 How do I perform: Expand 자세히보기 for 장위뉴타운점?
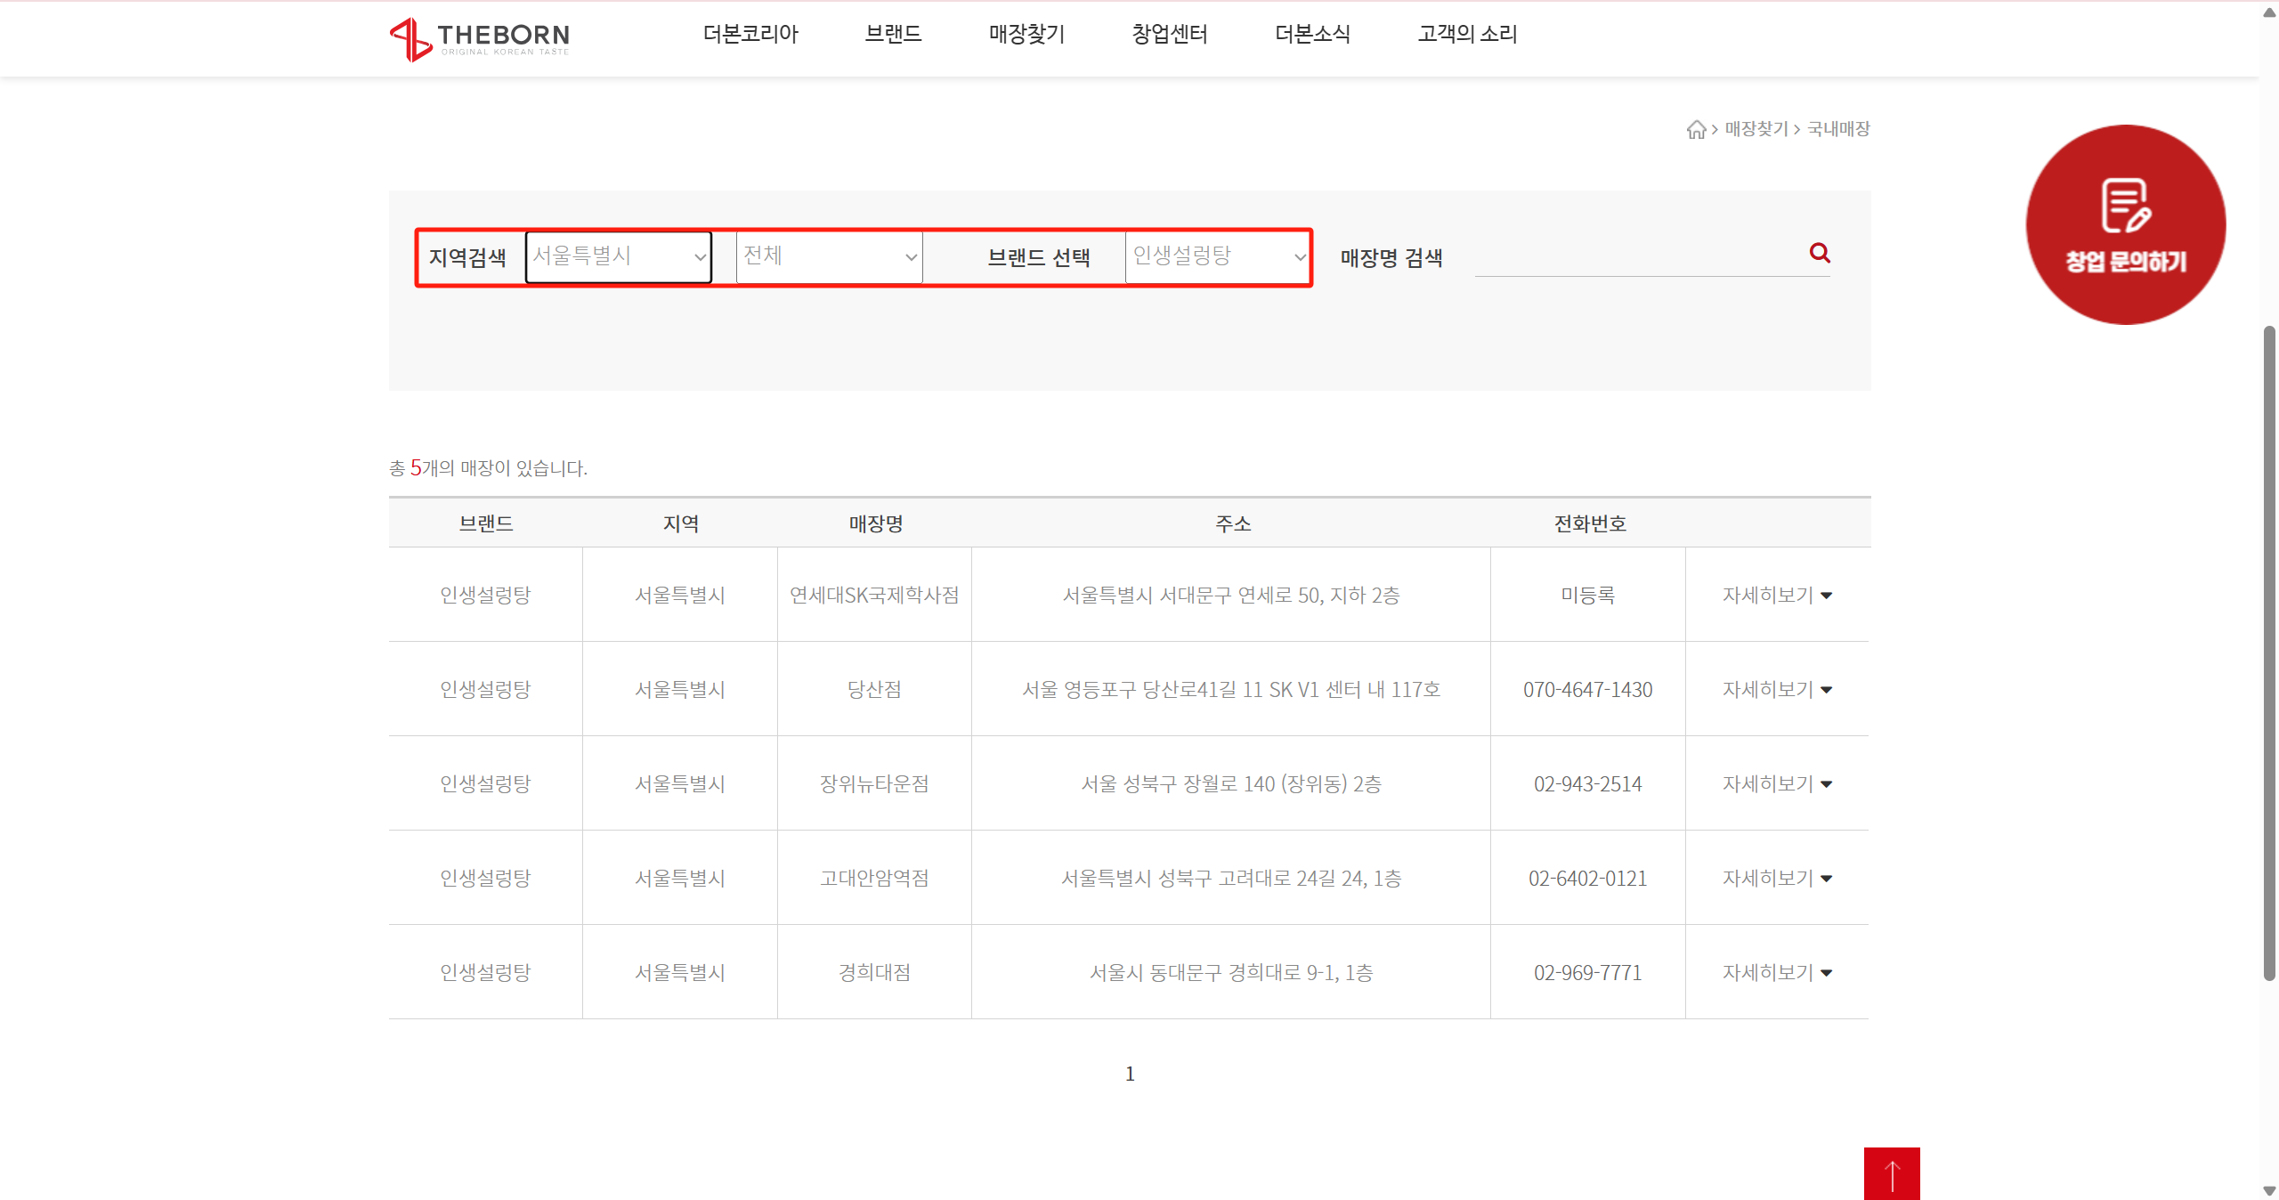(x=1777, y=783)
